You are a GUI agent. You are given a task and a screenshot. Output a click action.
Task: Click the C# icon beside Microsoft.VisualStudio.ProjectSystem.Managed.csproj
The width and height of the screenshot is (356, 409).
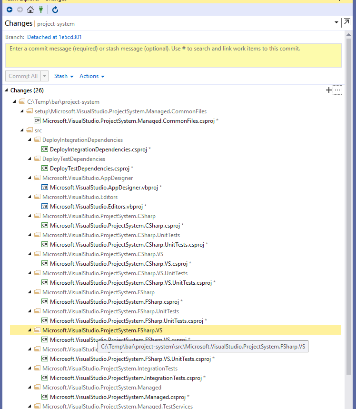pos(44,397)
